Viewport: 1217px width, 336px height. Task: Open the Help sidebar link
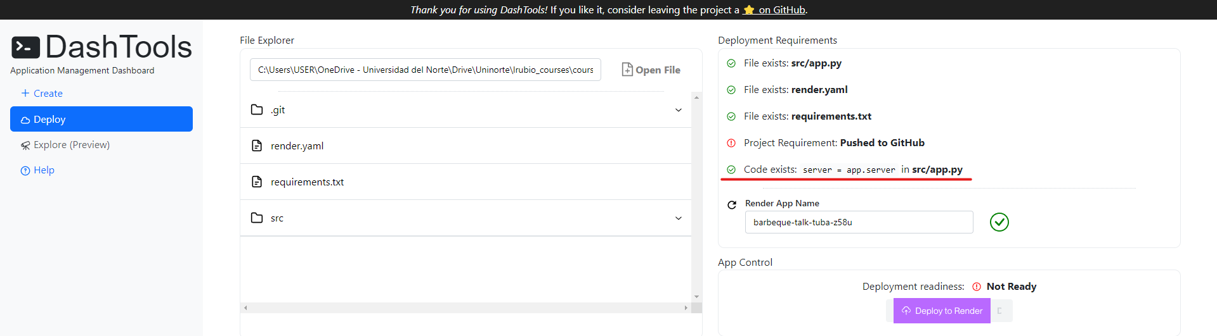pyautogui.click(x=38, y=170)
